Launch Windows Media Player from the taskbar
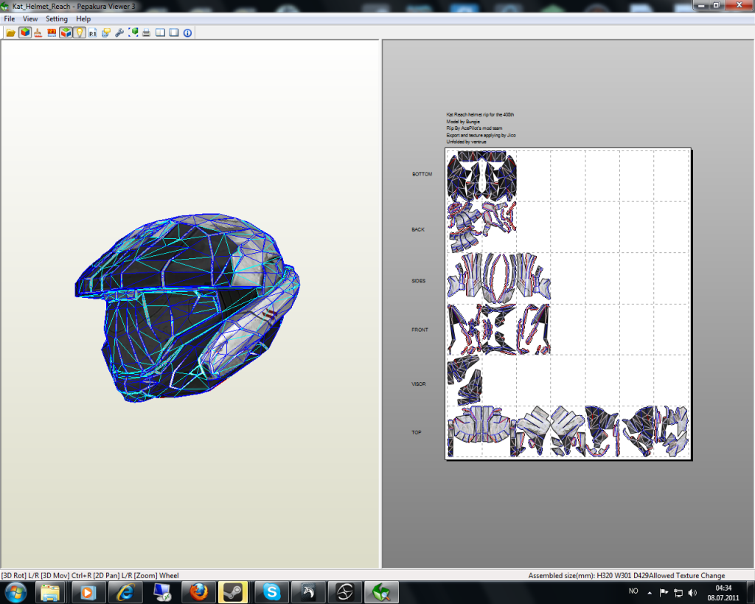Image resolution: width=755 pixels, height=604 pixels. pos(87,592)
